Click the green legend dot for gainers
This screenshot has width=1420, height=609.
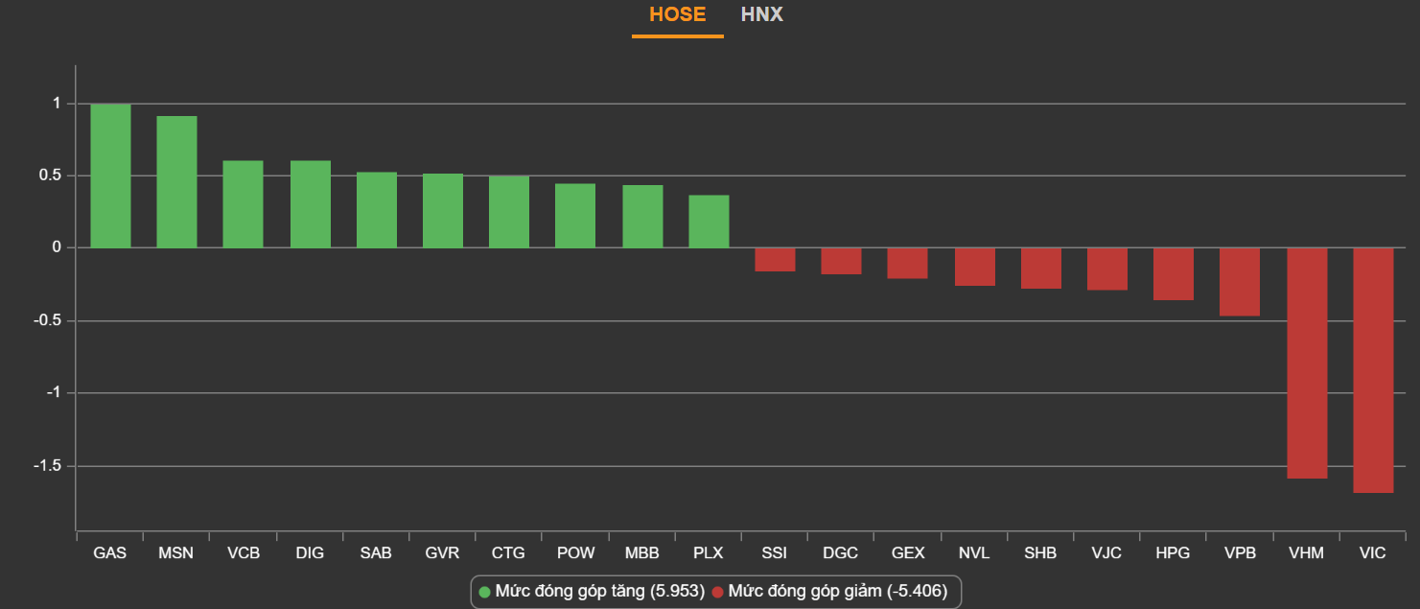[484, 592]
